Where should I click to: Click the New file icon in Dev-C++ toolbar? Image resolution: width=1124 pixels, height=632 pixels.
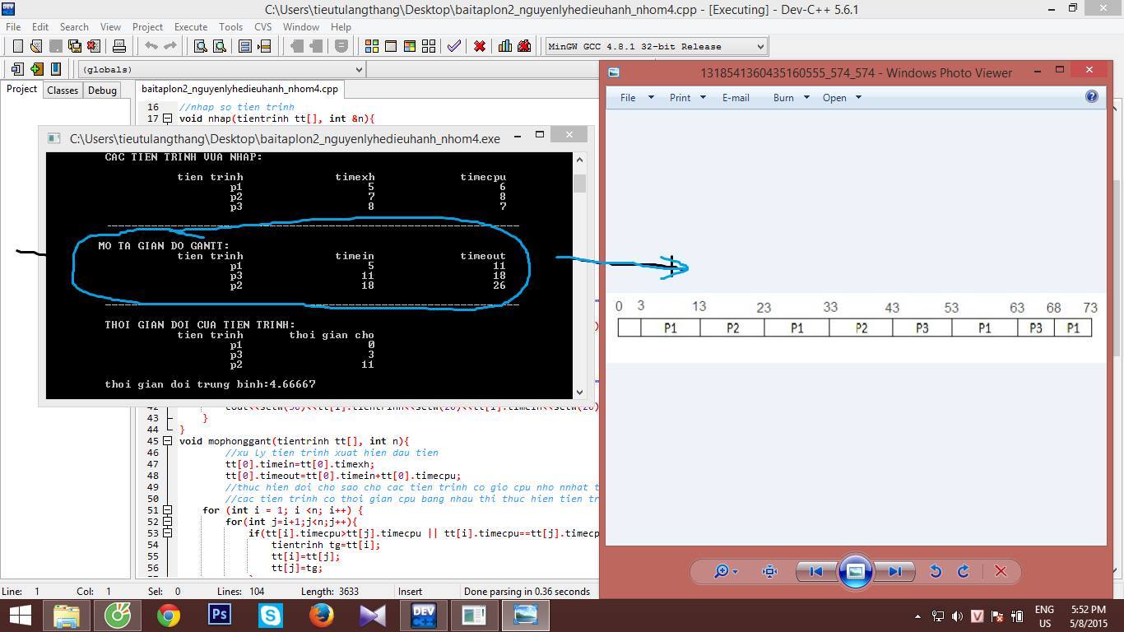click(x=17, y=46)
